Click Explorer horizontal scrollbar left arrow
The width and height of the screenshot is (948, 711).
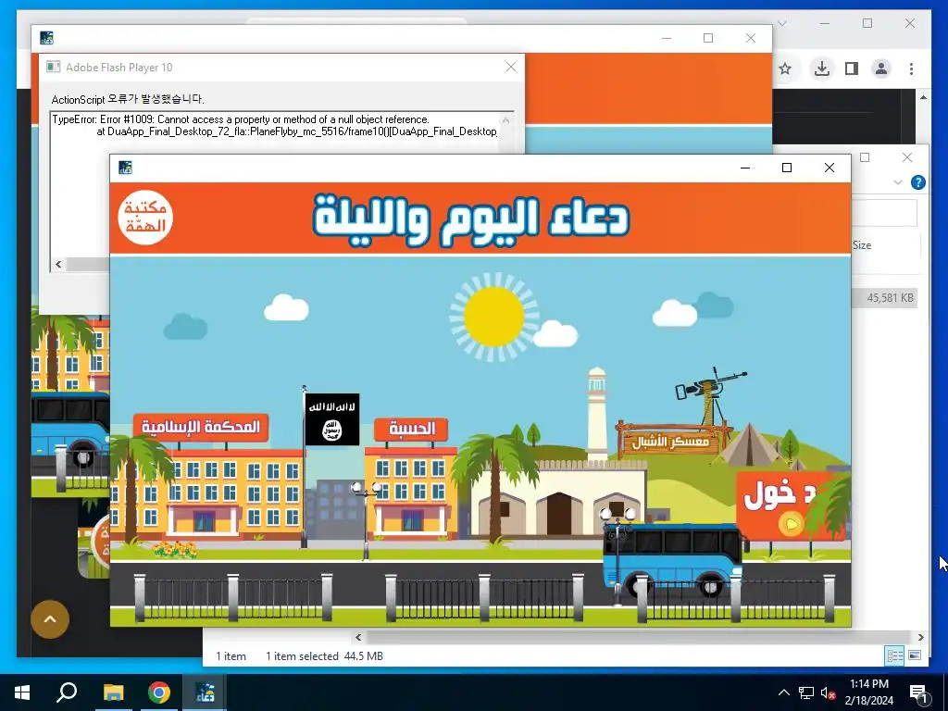pos(358,637)
